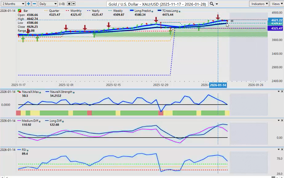Close the NeuralX indicator panel
The width and height of the screenshot is (284, 178).
[282, 92]
